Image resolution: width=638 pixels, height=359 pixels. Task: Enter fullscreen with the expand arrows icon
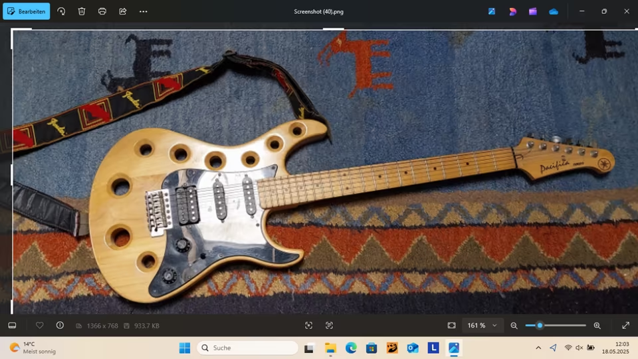[625, 325]
